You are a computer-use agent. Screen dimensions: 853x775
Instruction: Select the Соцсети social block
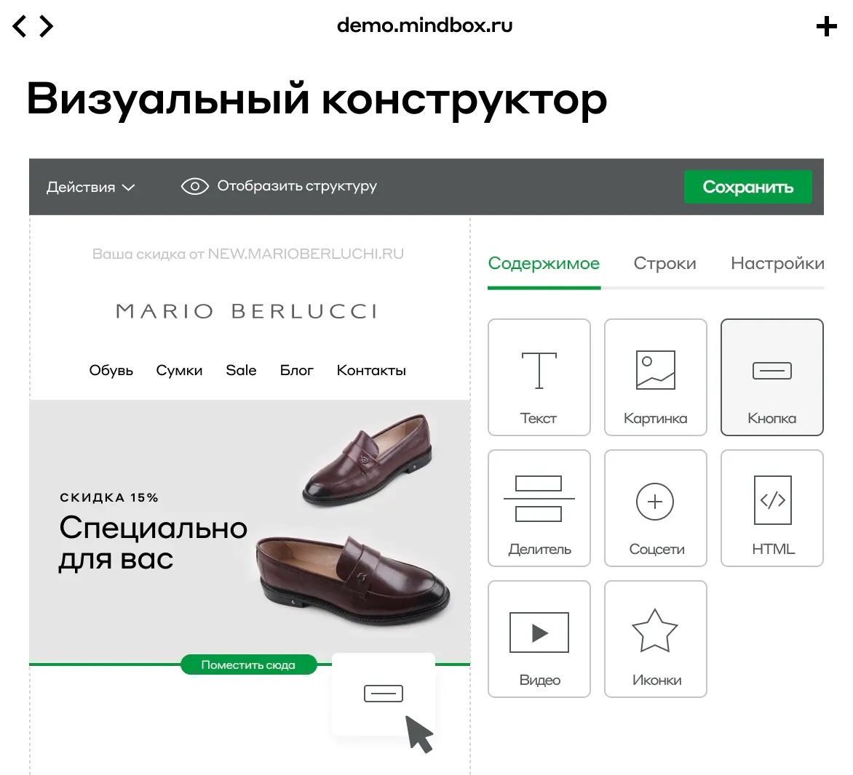click(656, 508)
